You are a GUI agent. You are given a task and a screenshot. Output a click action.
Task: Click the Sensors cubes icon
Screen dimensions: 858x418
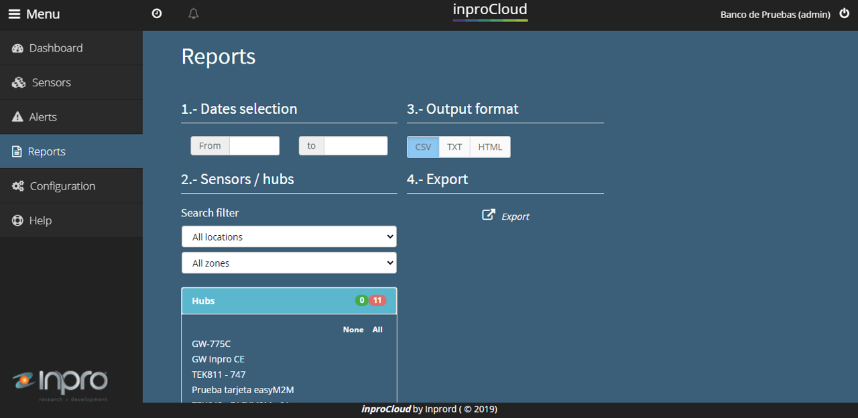[19, 82]
